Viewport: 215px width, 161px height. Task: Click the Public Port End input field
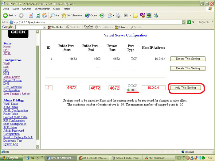(95, 88)
